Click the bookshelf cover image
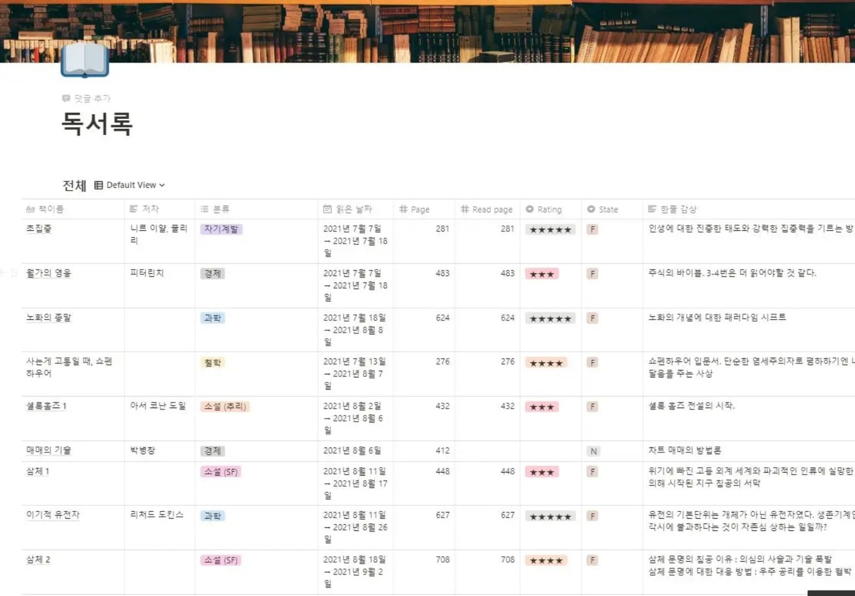This screenshot has width=855, height=596. 427,31
